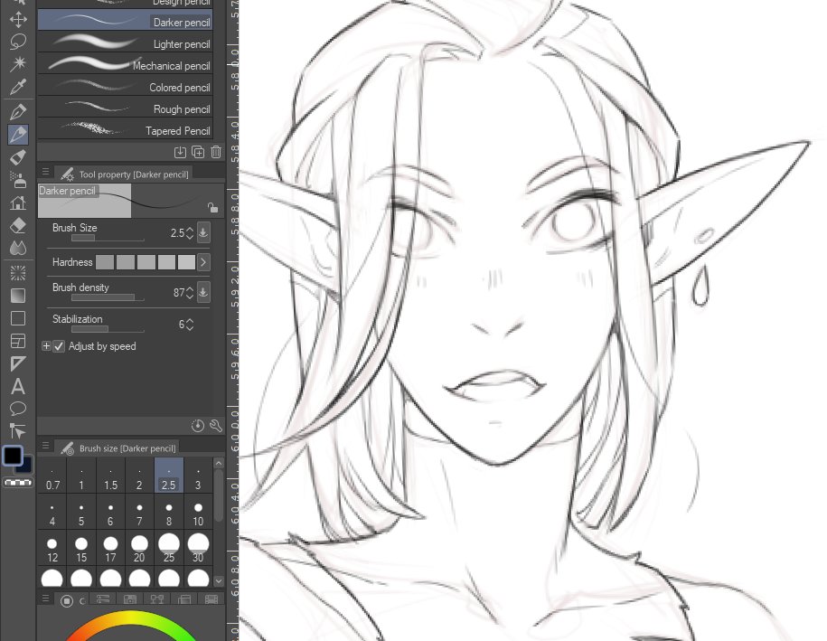The image size is (827, 641).
Task: Select the Lasso selection tool
Action: click(x=18, y=42)
